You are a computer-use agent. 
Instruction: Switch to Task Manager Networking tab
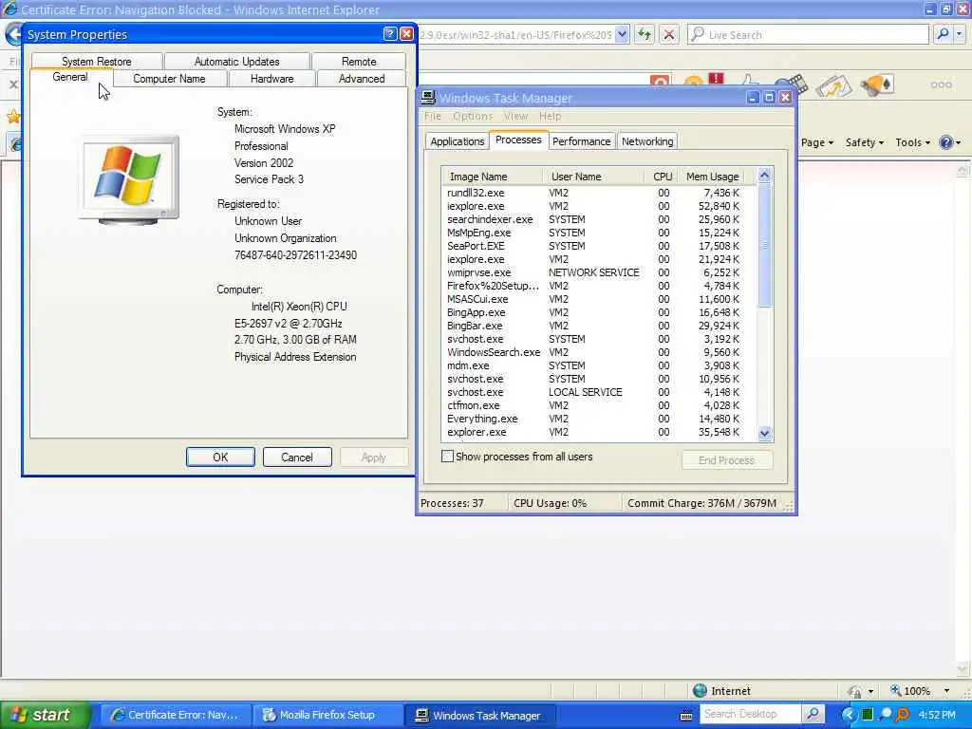647,141
